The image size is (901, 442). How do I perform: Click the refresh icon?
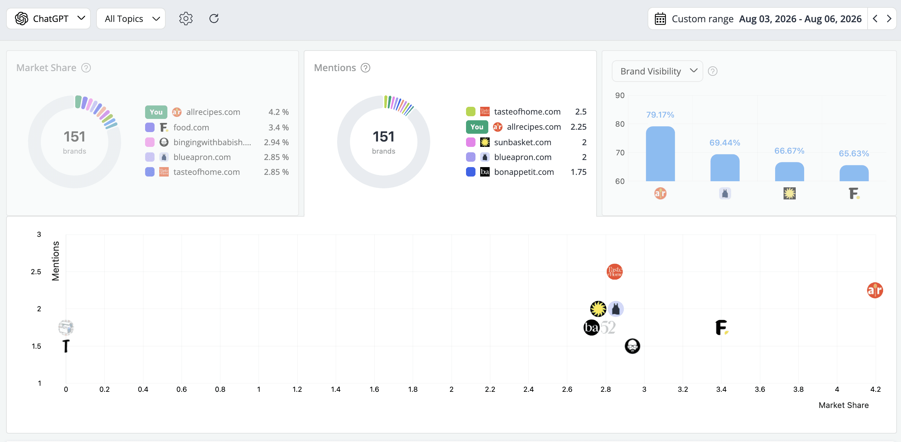click(214, 19)
